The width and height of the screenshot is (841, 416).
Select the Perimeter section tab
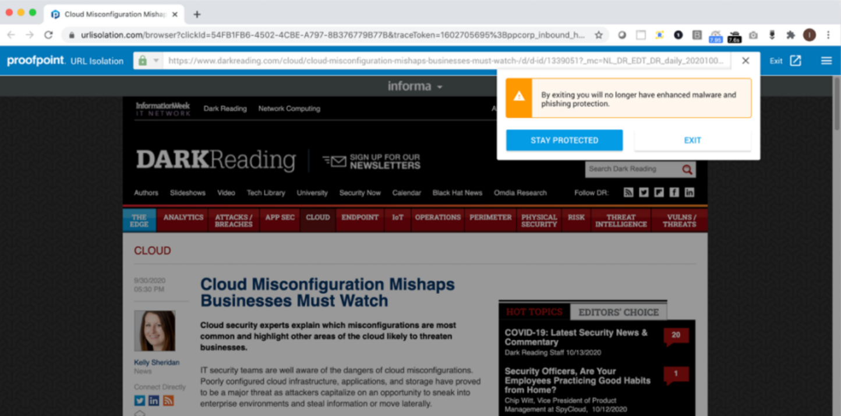[x=490, y=221]
